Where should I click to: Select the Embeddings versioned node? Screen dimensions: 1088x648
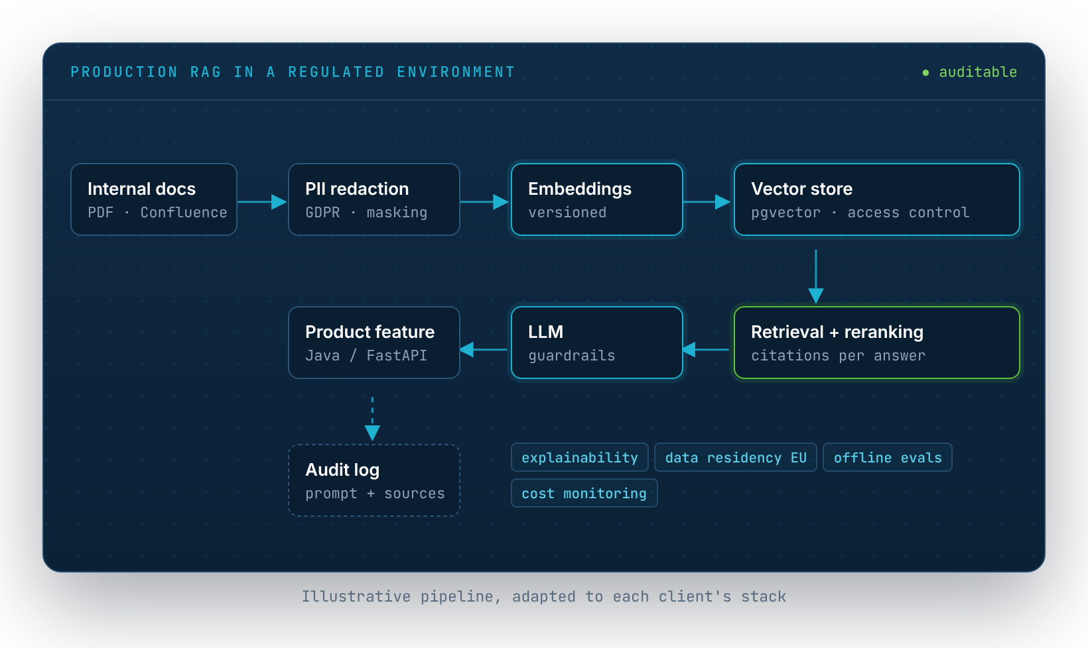[x=597, y=199]
